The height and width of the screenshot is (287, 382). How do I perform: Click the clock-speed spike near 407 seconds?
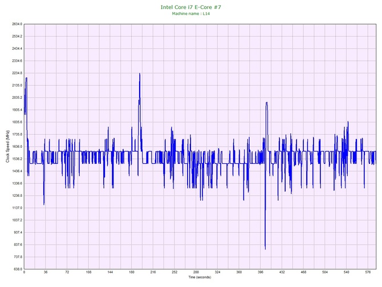point(267,103)
